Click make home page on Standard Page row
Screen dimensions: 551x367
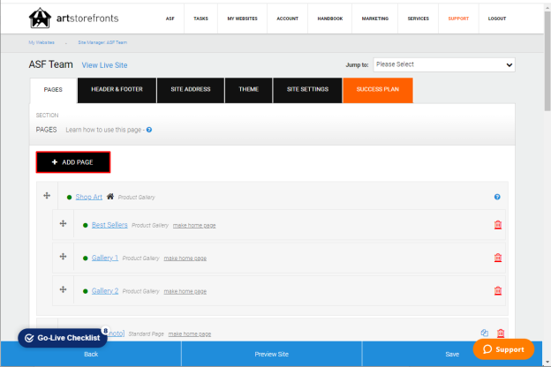click(x=190, y=334)
